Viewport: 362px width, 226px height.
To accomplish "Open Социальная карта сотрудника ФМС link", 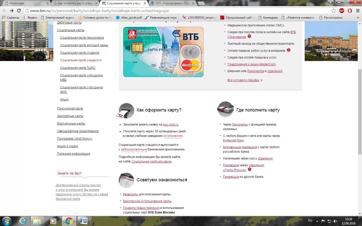I will pos(81,90).
